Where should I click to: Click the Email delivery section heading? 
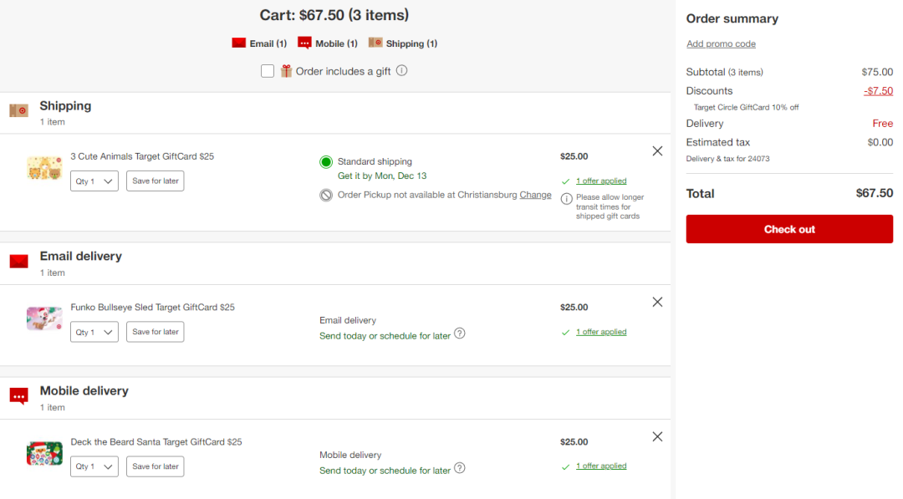pyautogui.click(x=80, y=256)
